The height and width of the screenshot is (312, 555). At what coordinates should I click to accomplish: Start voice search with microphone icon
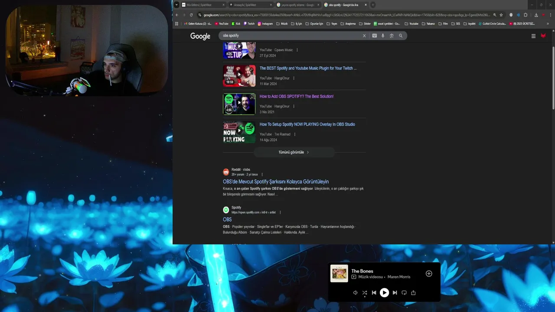[x=383, y=36]
